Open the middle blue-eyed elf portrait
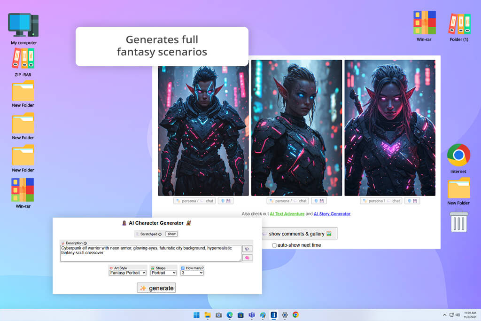Screen dimensions: 481x321 tap(297, 128)
